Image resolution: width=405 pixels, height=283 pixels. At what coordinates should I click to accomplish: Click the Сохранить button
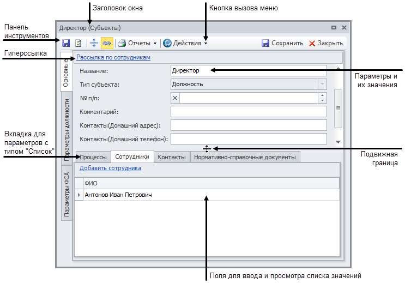[x=282, y=43]
